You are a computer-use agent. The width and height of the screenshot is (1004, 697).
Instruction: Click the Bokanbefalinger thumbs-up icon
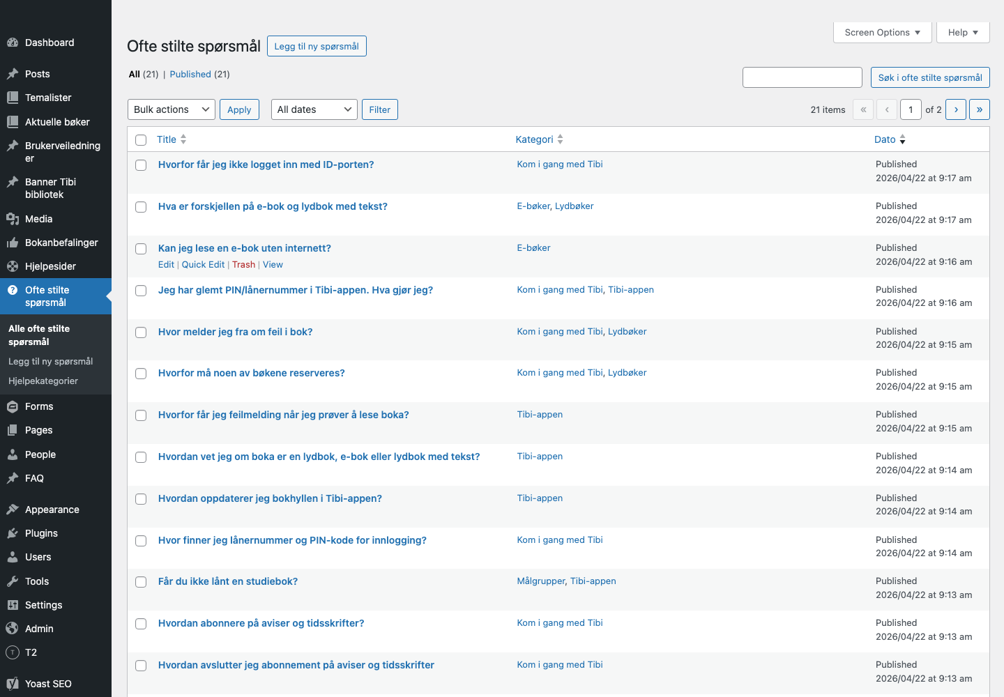13,243
